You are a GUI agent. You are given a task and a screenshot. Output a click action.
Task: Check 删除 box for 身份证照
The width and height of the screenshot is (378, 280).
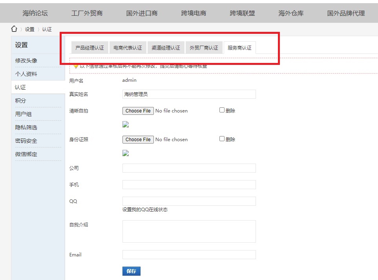[222, 139]
